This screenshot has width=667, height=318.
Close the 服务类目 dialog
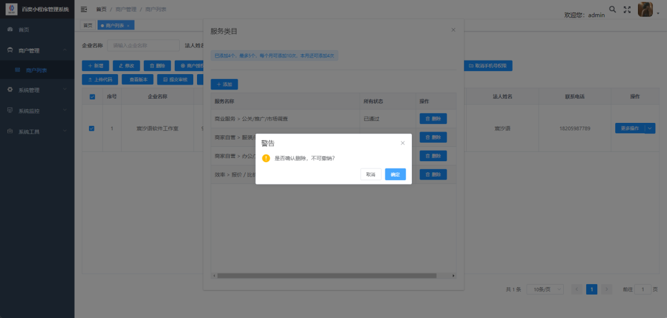point(453,30)
